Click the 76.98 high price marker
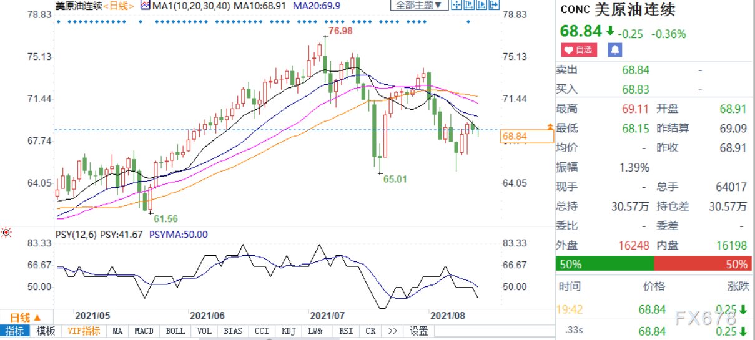The height and width of the screenshot is (340, 755). (x=342, y=31)
